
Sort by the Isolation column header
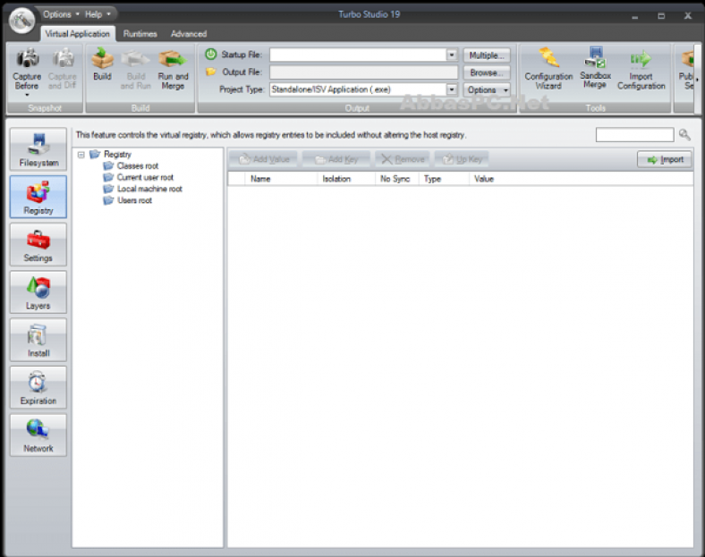[346, 179]
